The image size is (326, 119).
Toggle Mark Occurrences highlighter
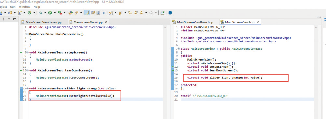87,13
